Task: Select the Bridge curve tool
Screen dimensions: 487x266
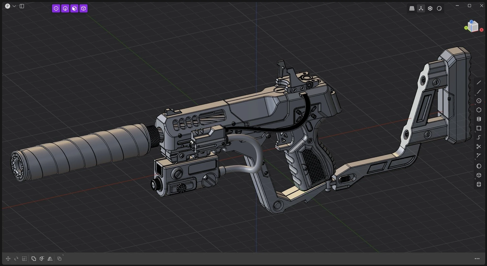Action: pyautogui.click(x=479, y=137)
